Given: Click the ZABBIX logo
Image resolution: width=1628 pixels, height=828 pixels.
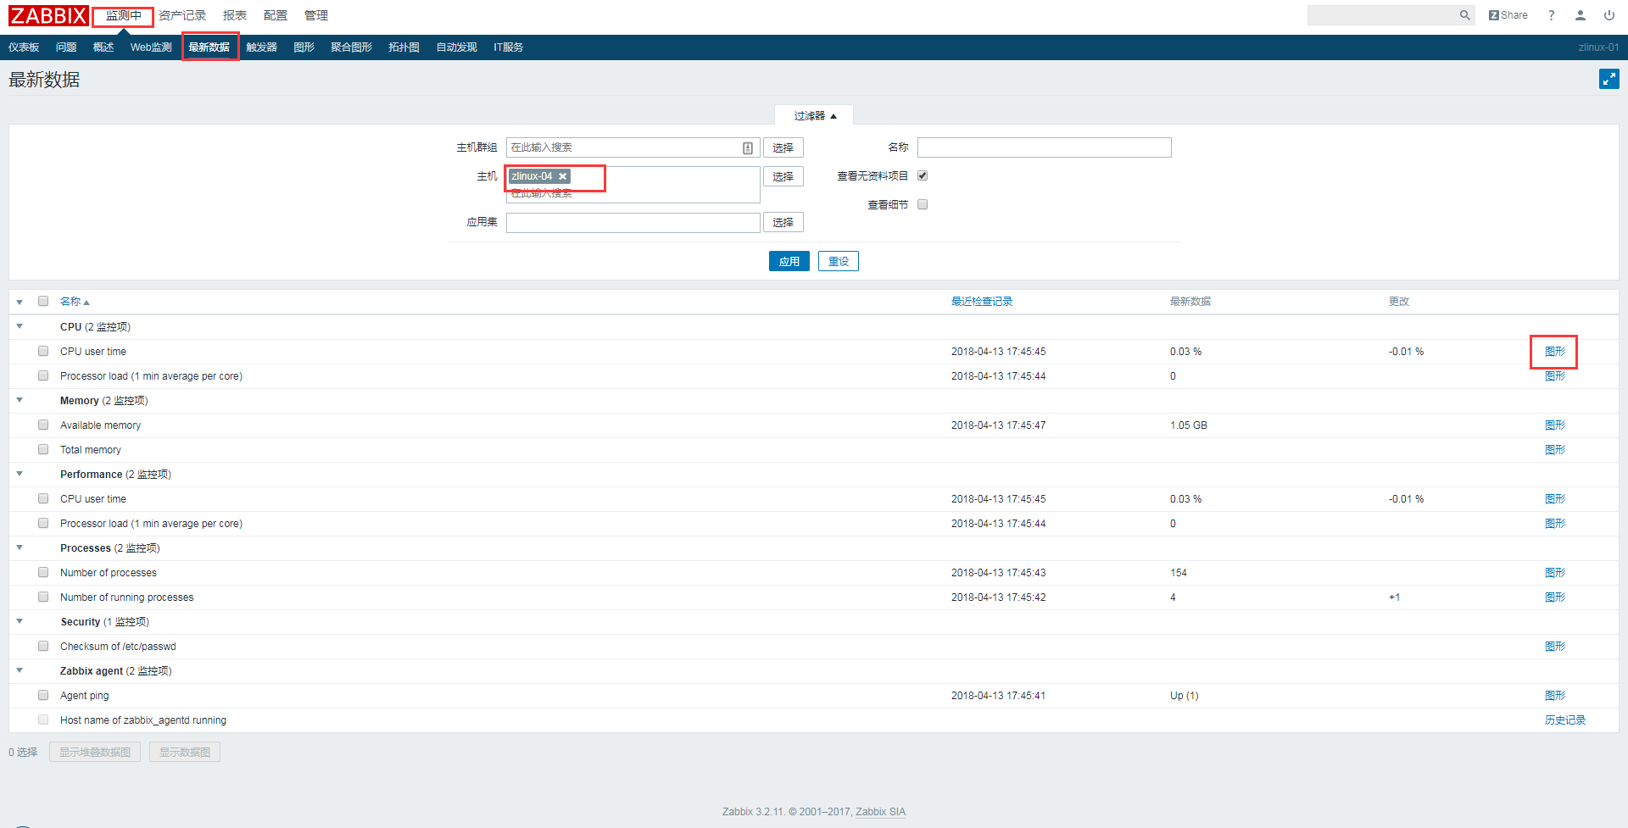Looking at the screenshot, I should coord(48,15).
